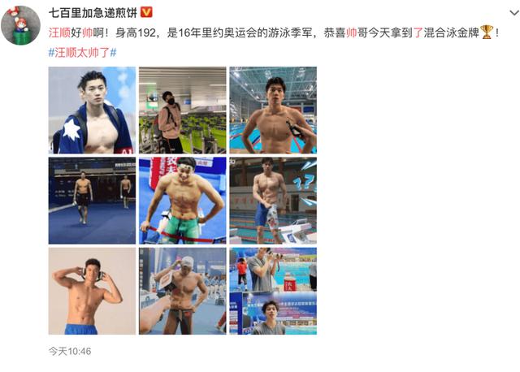Image resolution: width=520 pixels, height=372 pixels.
Task: Open username 七百里加急递煎饼 profile
Action: click(x=93, y=13)
